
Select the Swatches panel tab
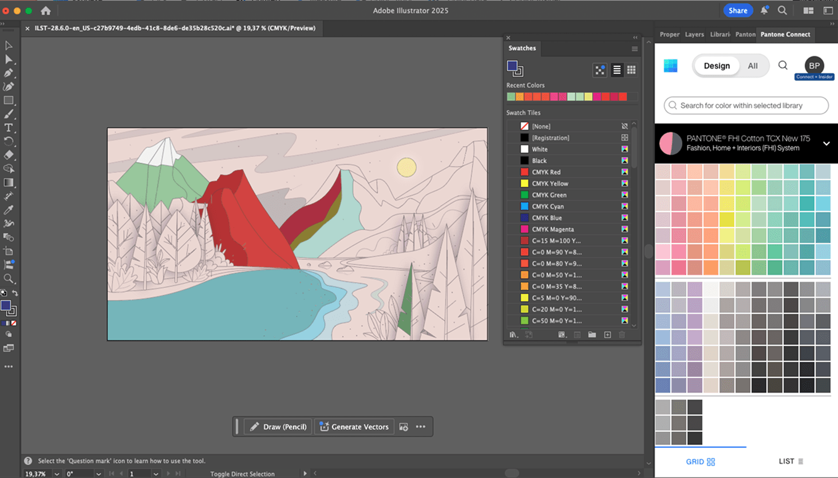coord(522,48)
